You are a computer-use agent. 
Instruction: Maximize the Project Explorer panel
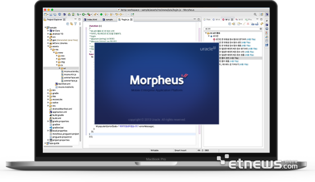[79, 19]
